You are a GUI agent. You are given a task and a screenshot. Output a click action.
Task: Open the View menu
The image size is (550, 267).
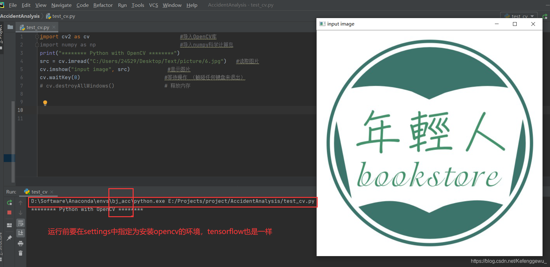(41, 5)
